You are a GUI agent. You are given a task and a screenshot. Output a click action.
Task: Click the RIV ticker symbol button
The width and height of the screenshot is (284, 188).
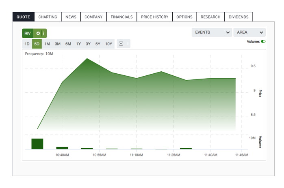(28, 33)
